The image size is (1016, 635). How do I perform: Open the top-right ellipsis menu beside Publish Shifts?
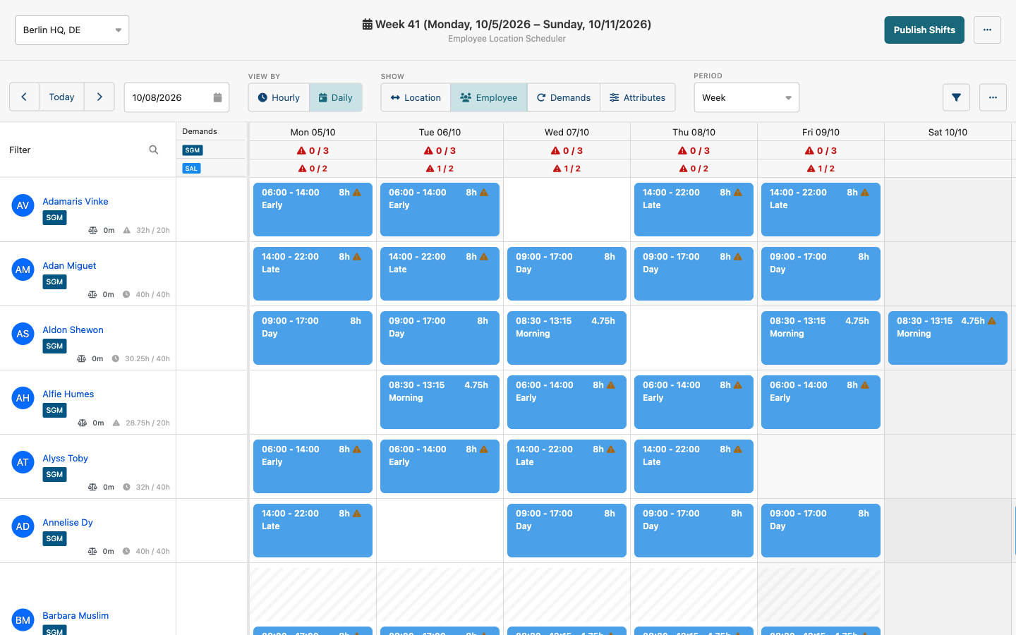coord(987,30)
